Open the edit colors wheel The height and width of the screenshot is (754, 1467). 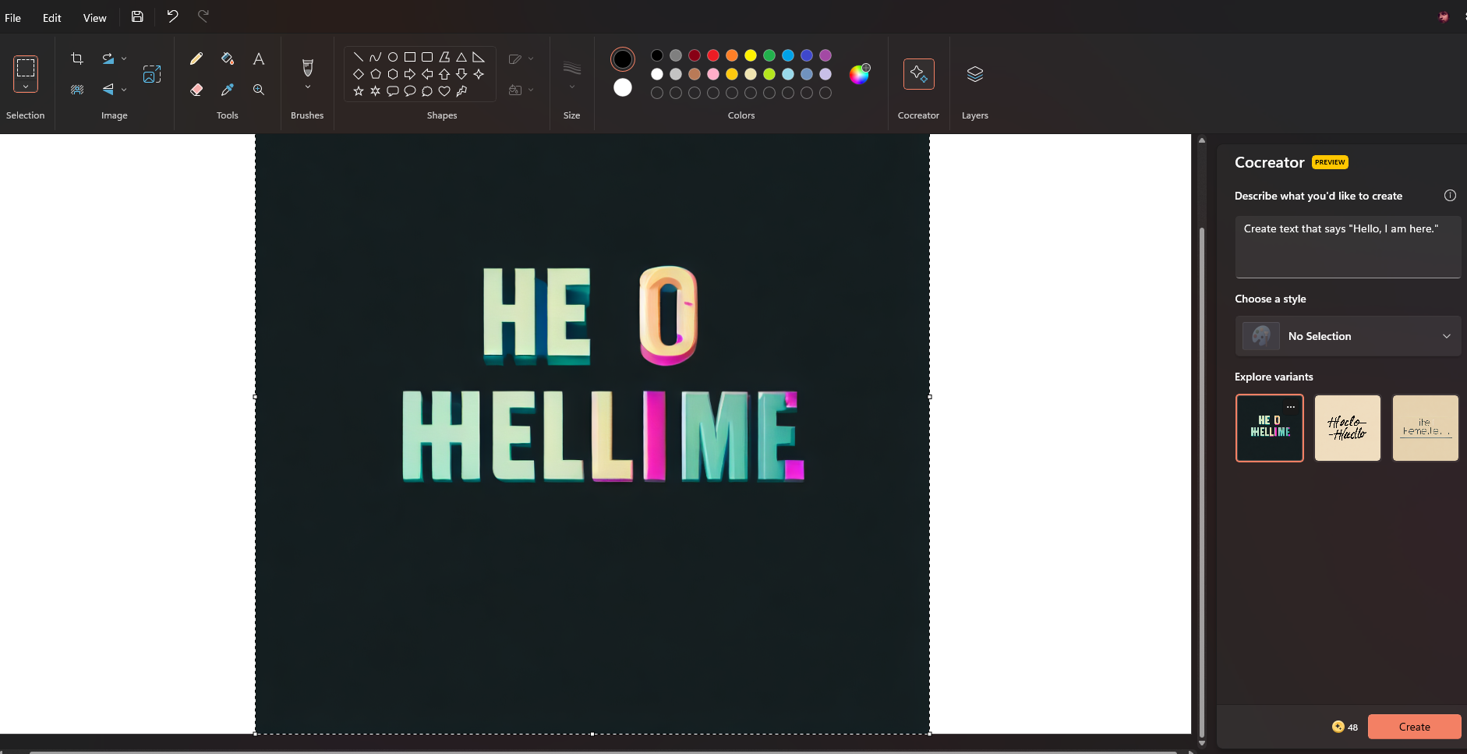click(x=859, y=74)
